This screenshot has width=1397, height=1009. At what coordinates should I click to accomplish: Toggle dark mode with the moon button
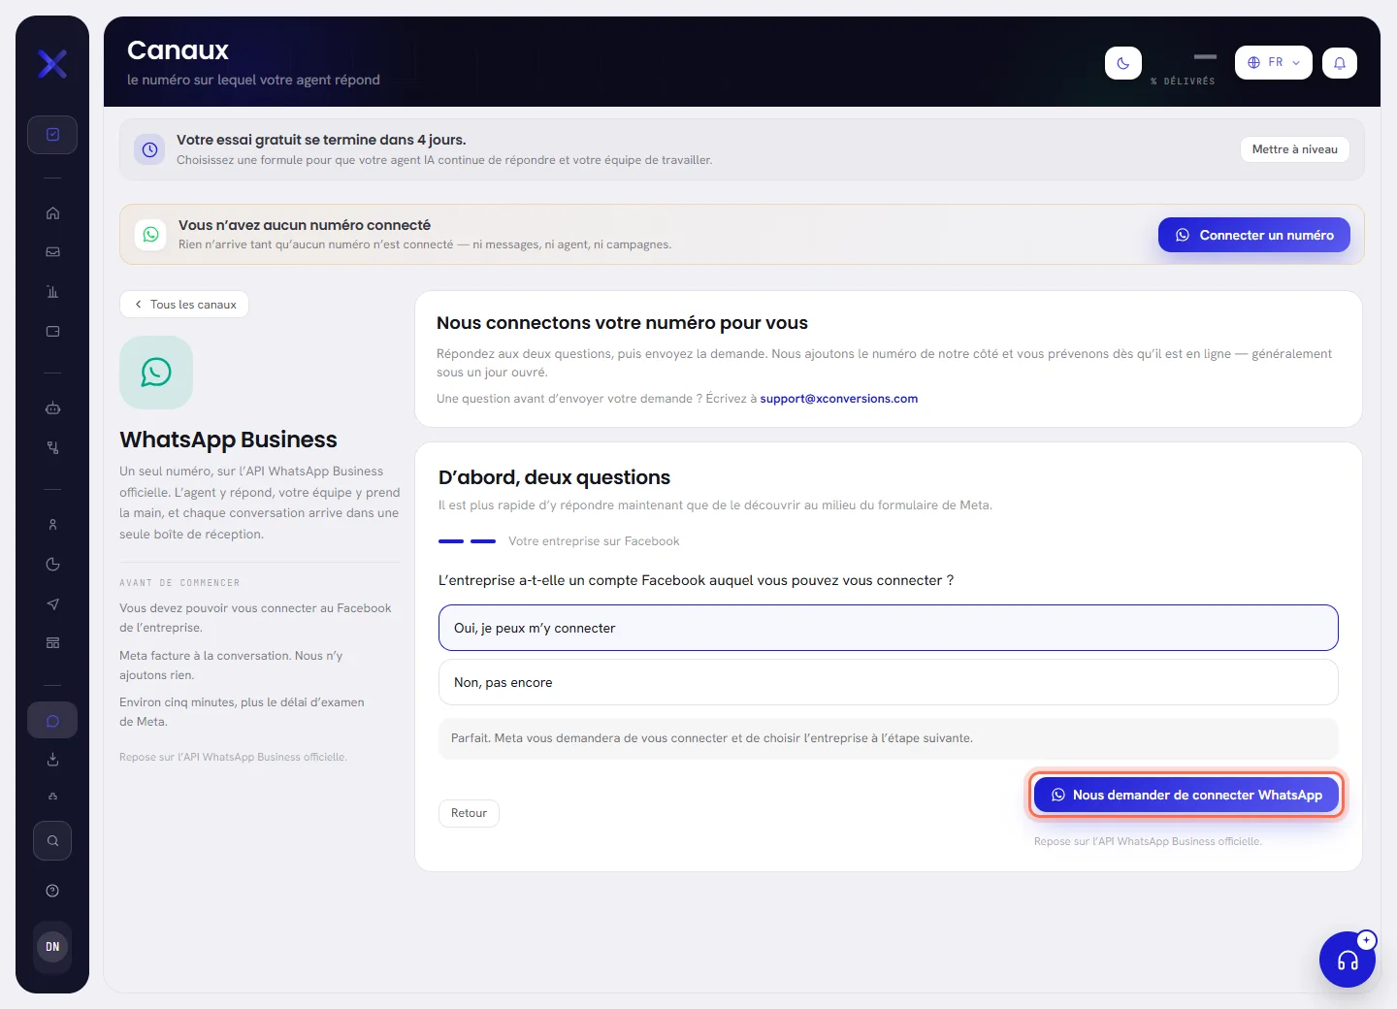[1123, 63]
